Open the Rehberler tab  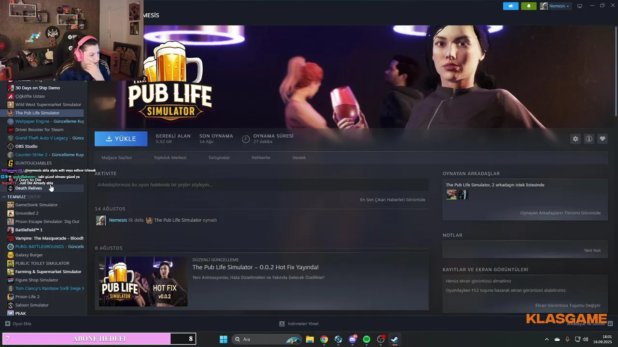[261, 158]
